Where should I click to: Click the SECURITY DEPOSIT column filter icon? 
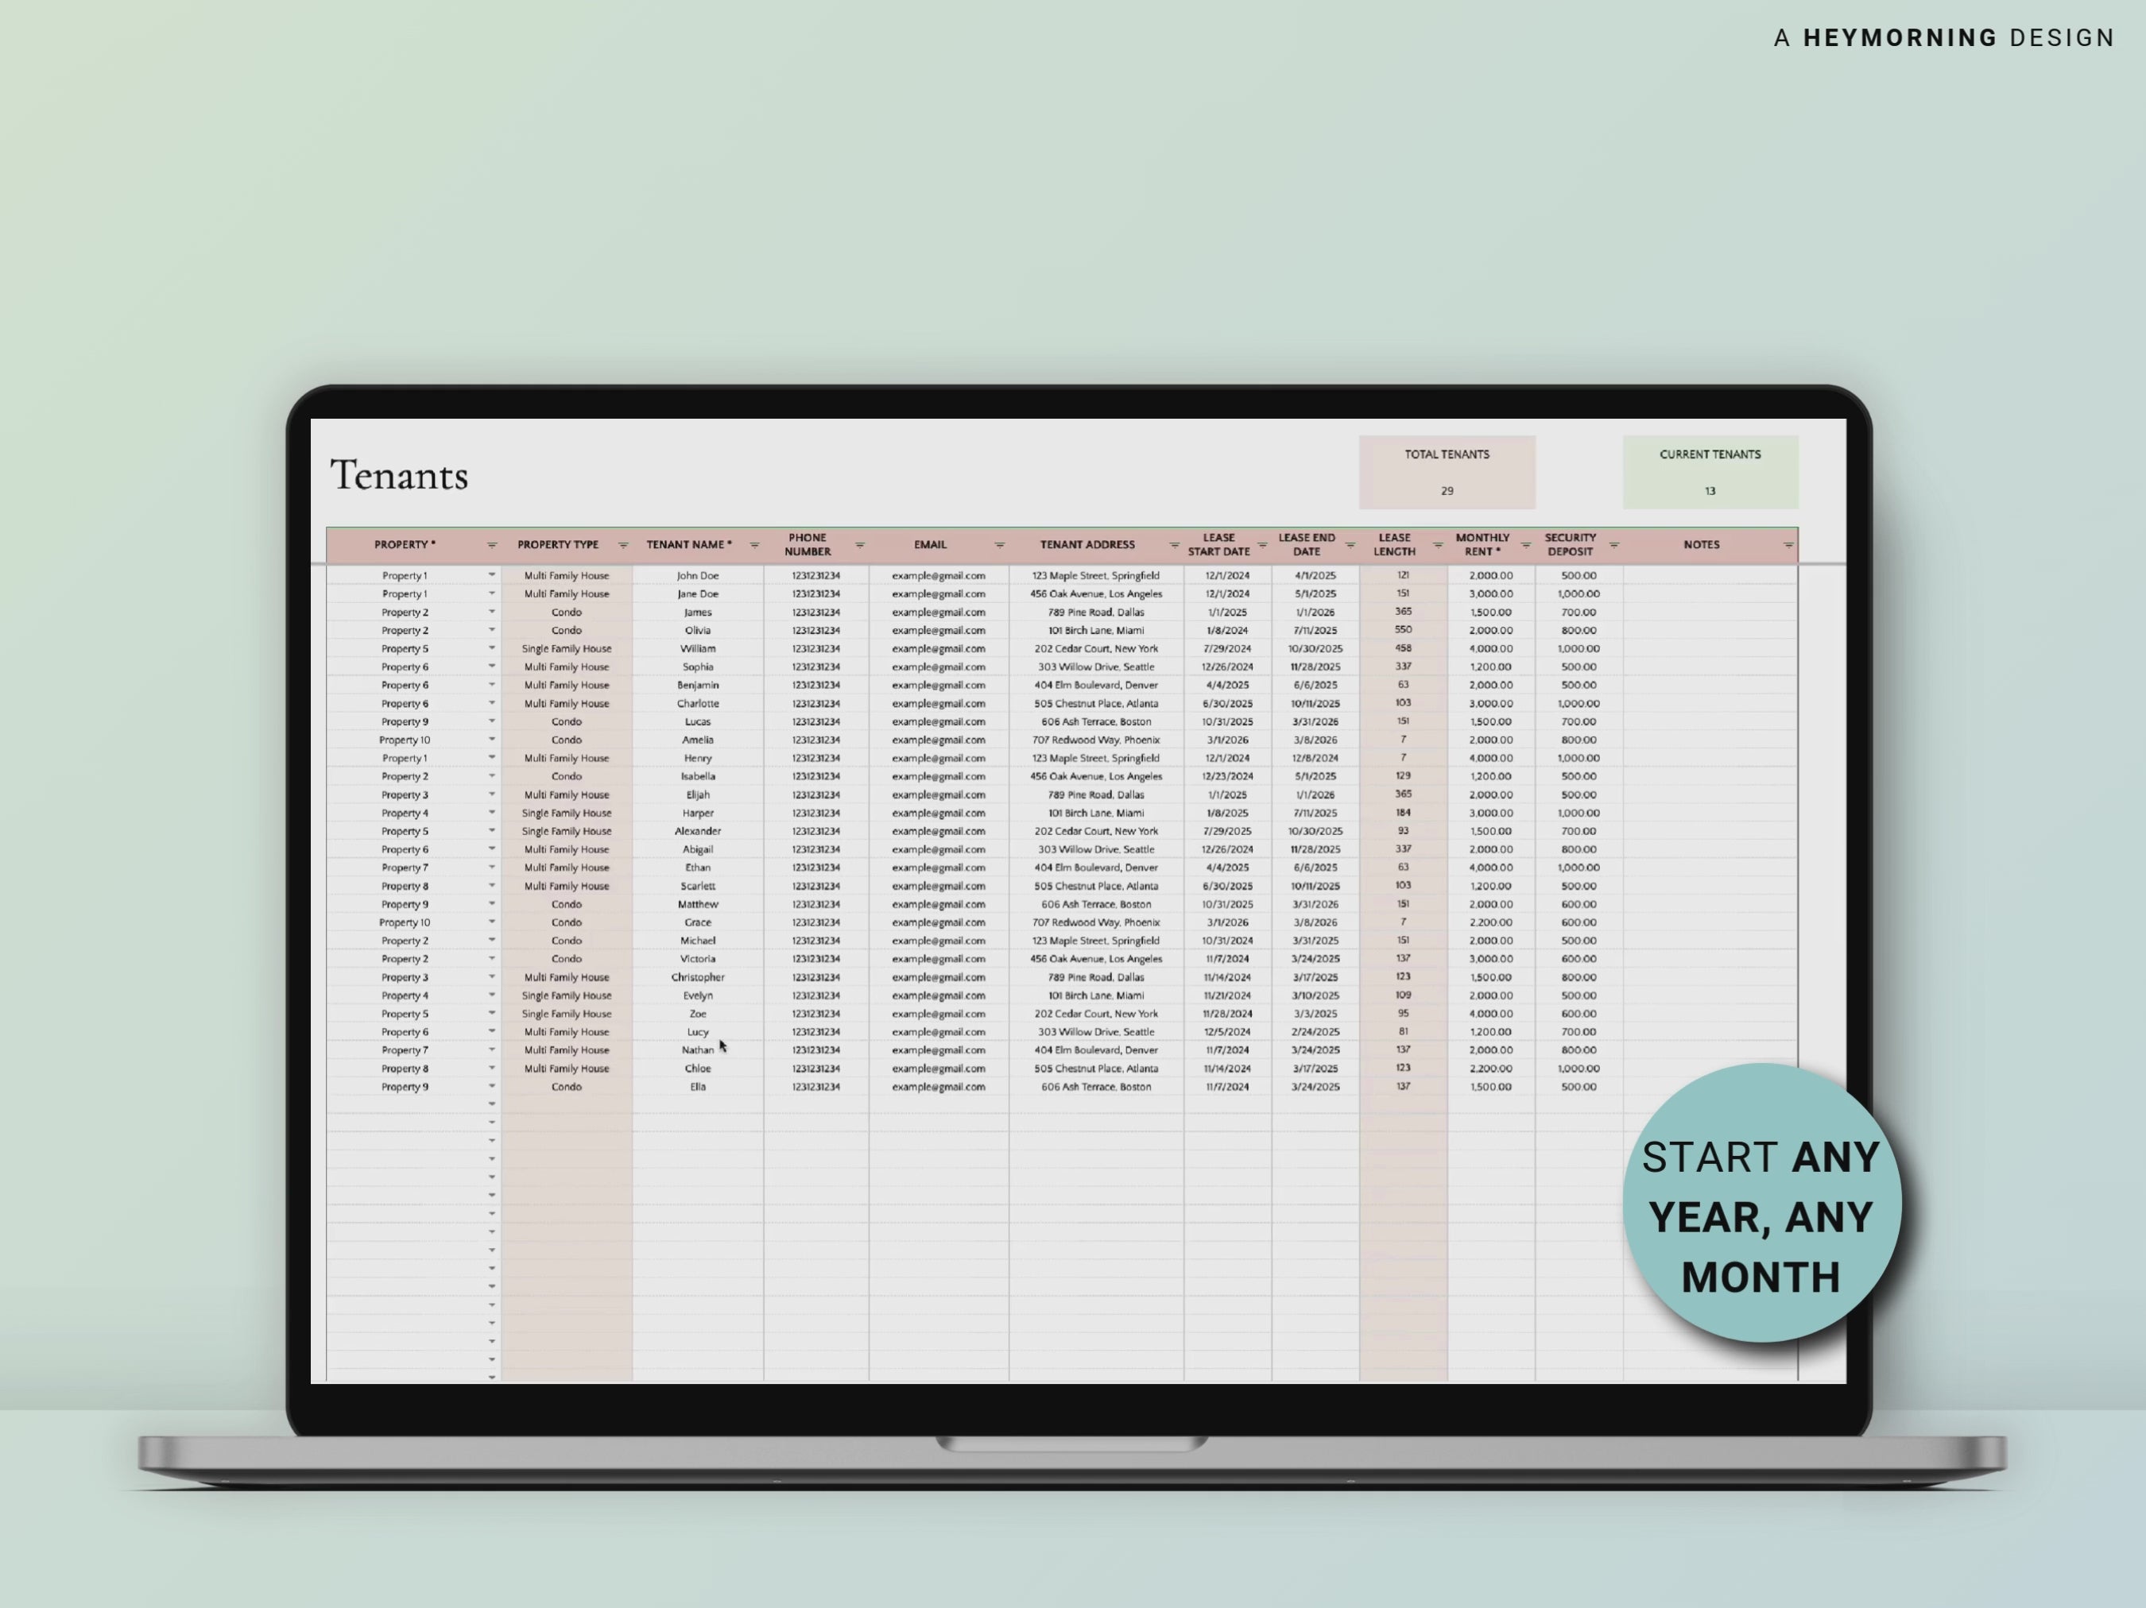(x=1614, y=544)
